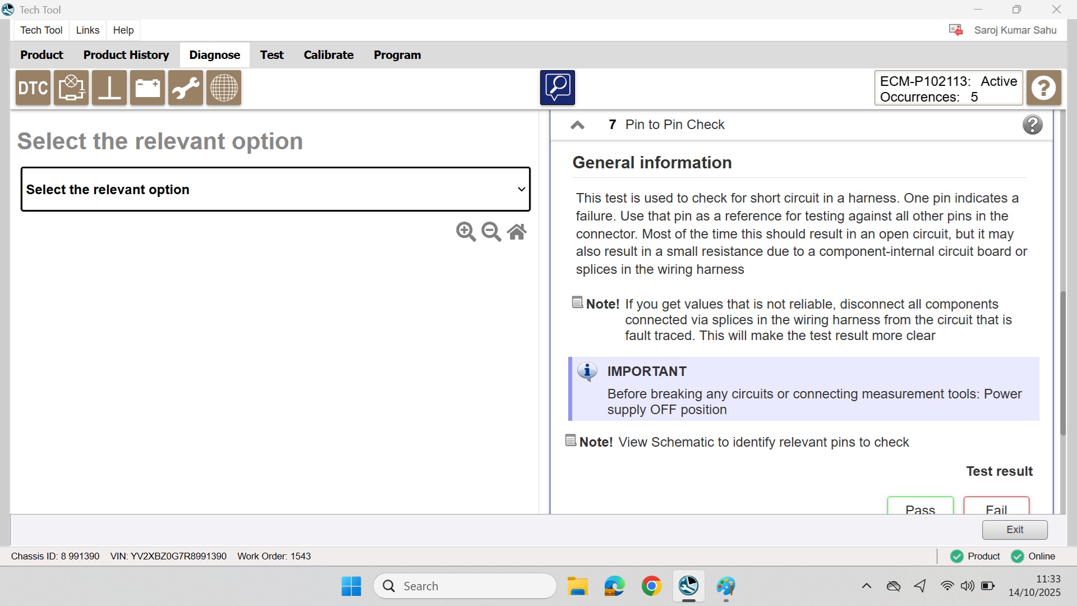Open help next to Pin to Pin Check
Image resolution: width=1077 pixels, height=606 pixels.
(1032, 125)
